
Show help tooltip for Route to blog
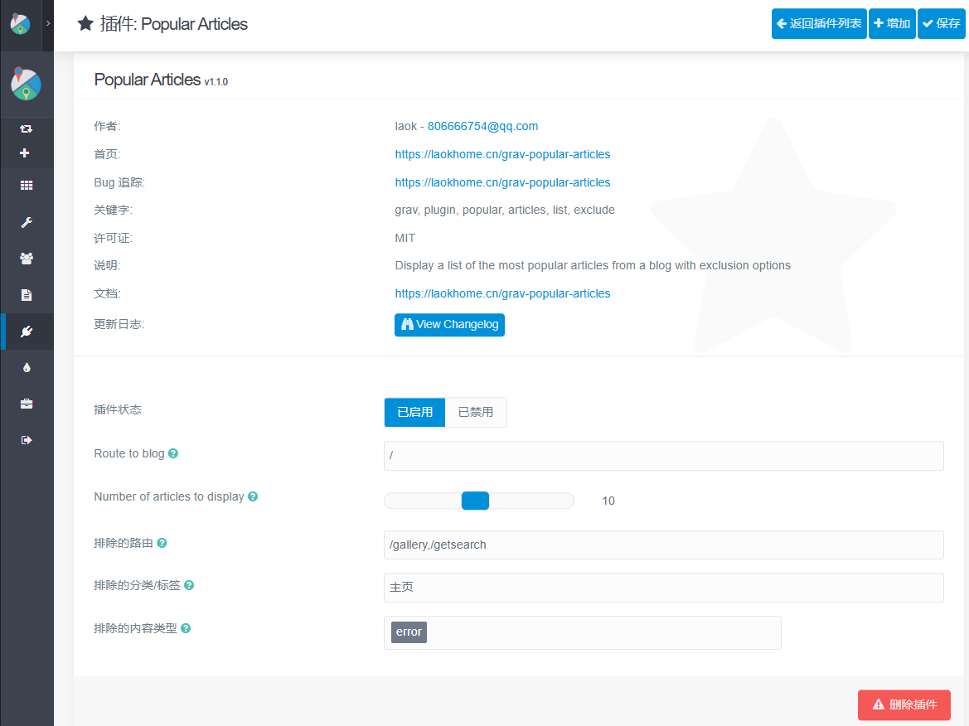[x=173, y=454]
